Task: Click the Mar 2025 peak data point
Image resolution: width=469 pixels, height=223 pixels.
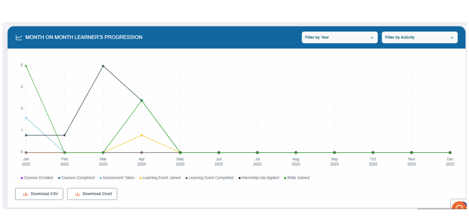Action: (x=103, y=66)
